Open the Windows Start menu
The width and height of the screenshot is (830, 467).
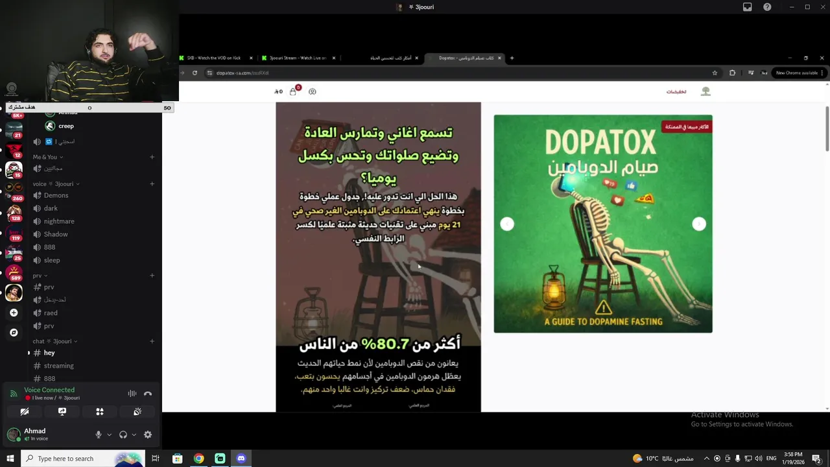click(x=10, y=459)
